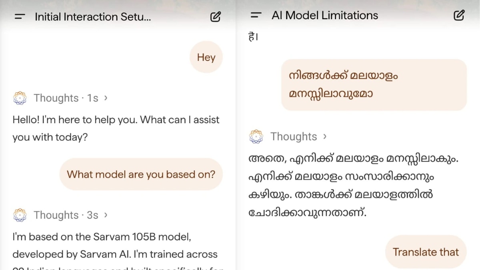Image resolution: width=480 pixels, height=270 pixels.
Task: Click the Sarvam logo beside Thoughts 3s
Action: point(20,215)
